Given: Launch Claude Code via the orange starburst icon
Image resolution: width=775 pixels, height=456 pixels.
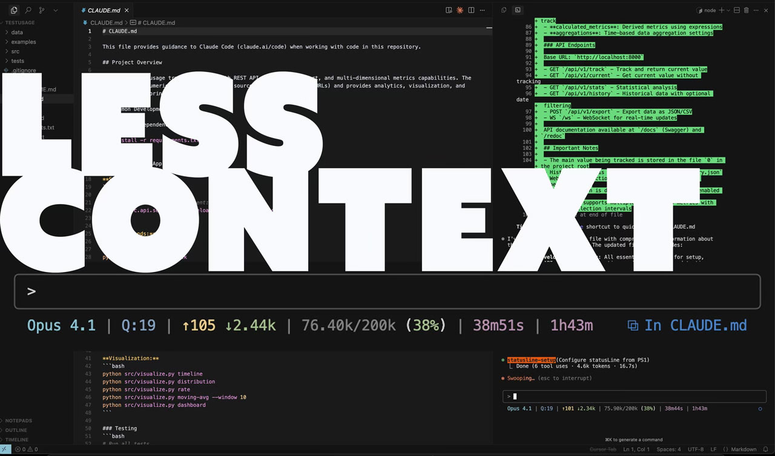Looking at the screenshot, I should 460,10.
